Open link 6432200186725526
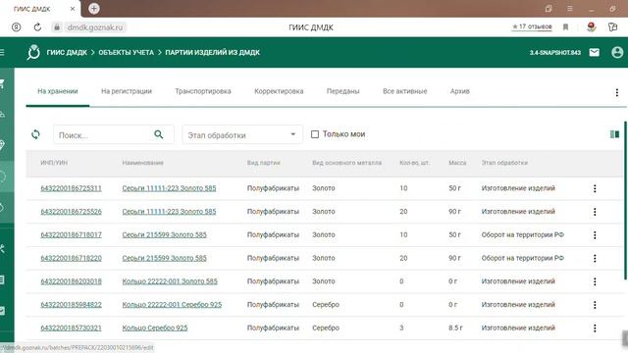The height and width of the screenshot is (353, 628). tap(71, 212)
